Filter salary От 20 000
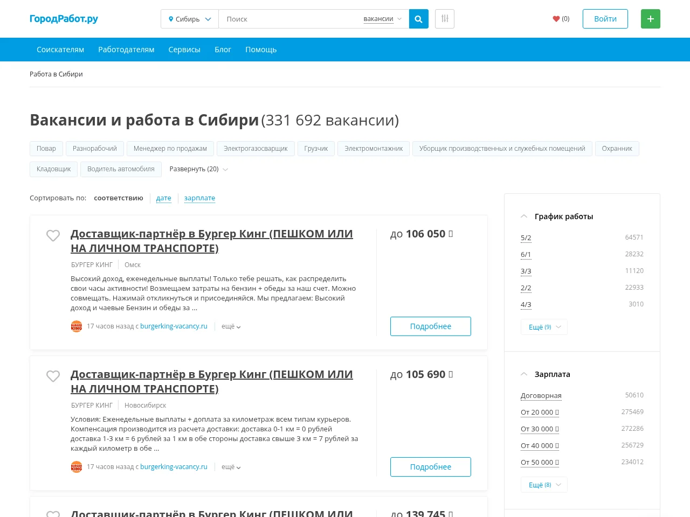 [540, 412]
